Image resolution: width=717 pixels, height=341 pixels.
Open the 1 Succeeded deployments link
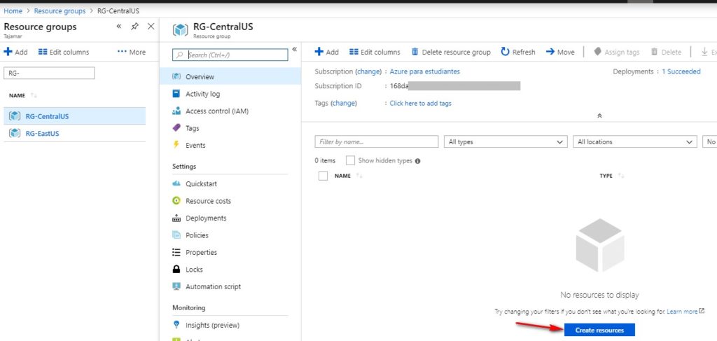click(681, 71)
